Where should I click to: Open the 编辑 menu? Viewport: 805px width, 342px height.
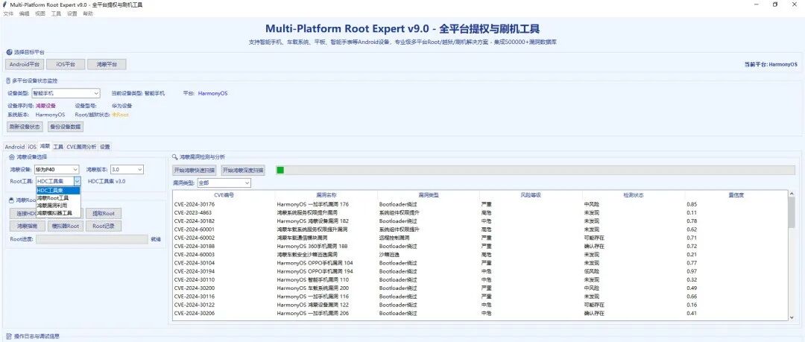tap(24, 14)
